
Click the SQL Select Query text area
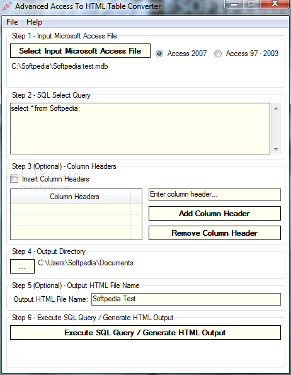[x=140, y=129]
